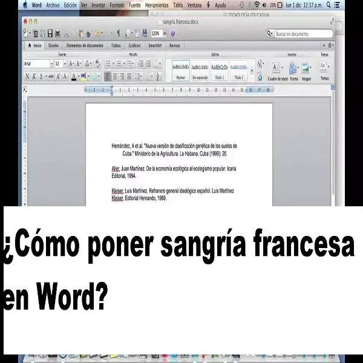Image resolution: width=363 pixels, height=363 pixels.
Task: Toggle strikethrough ABC formatting
Action: tap(51, 76)
